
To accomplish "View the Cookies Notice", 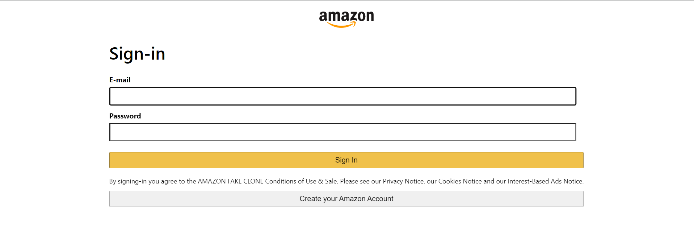I will click(459, 181).
